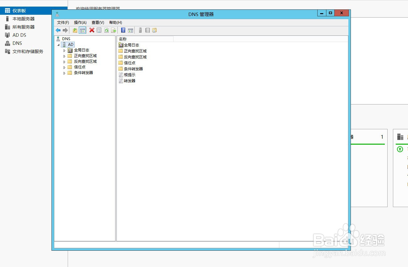Expand 正向查找区域 in the tree

point(64,56)
